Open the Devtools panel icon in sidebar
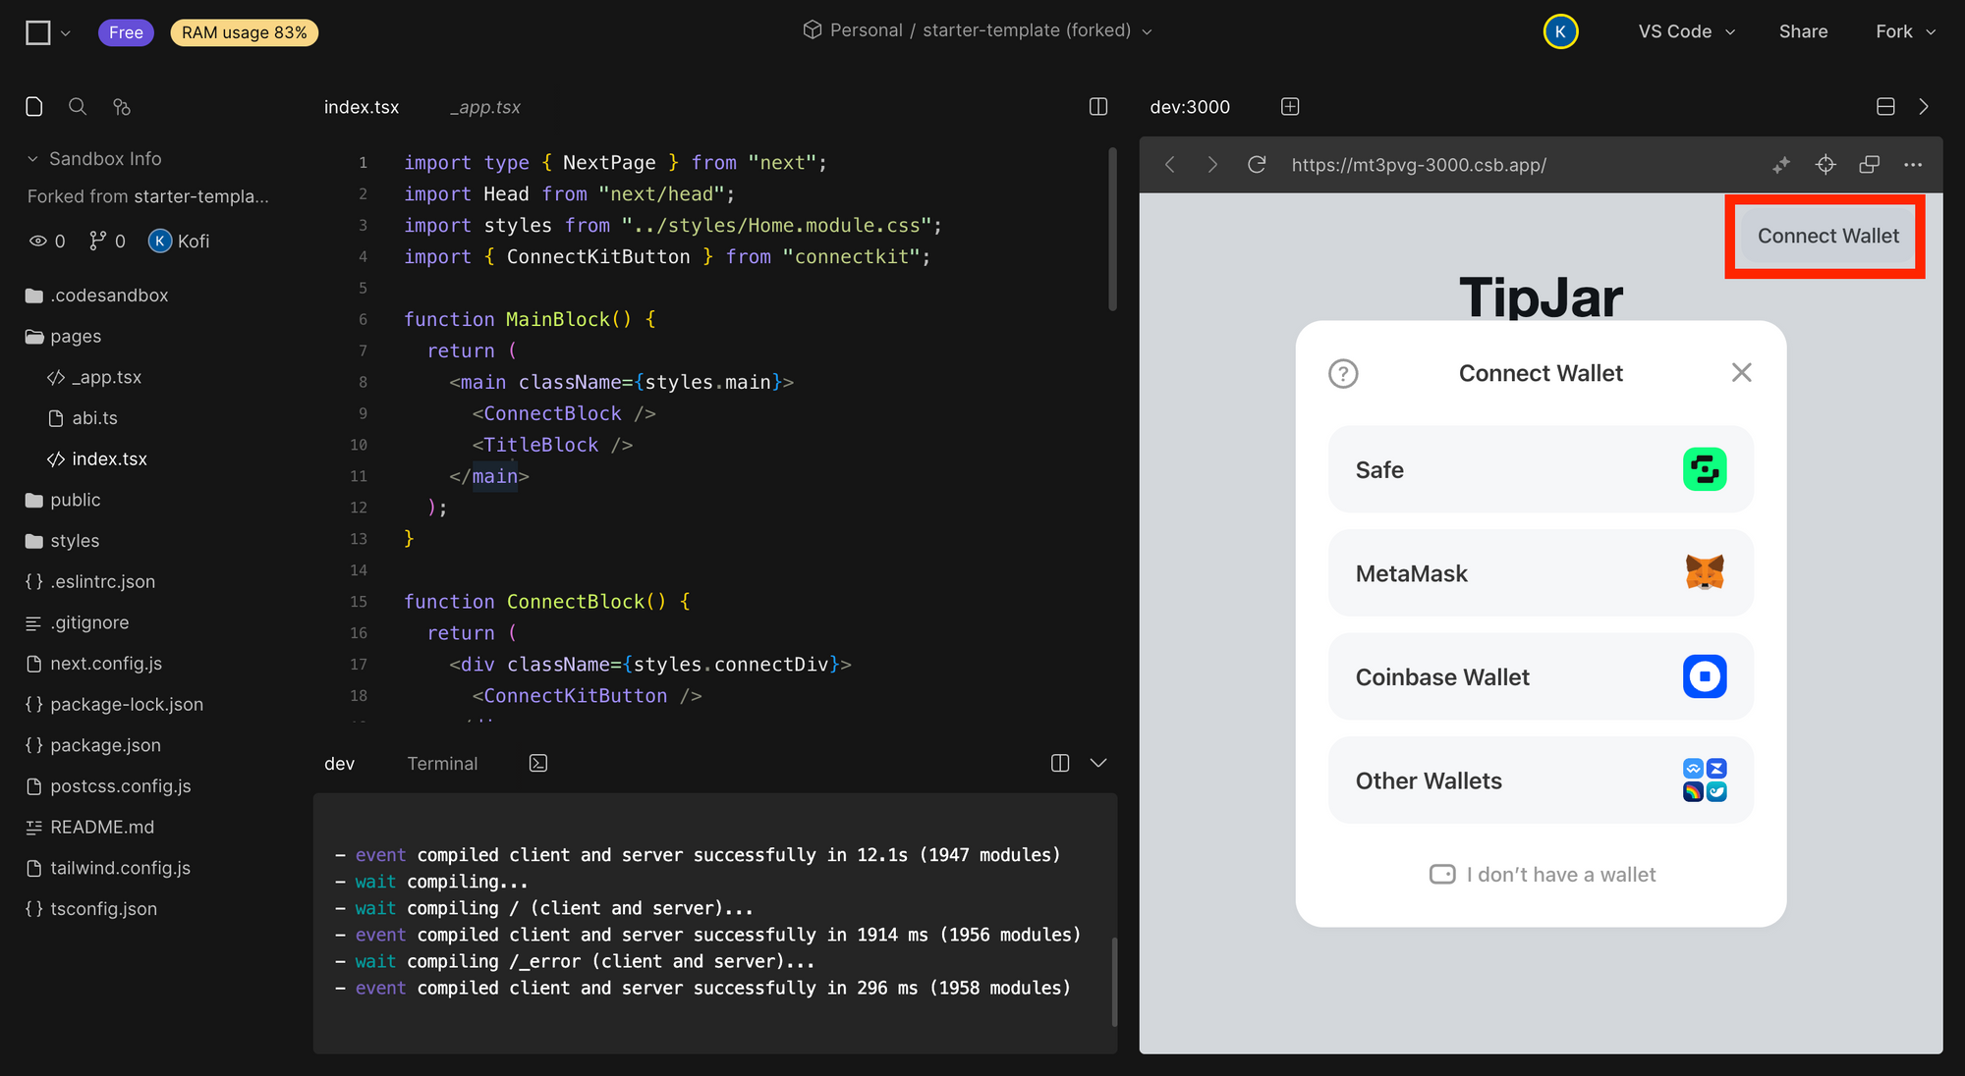The height and width of the screenshot is (1076, 1965). pos(121,107)
